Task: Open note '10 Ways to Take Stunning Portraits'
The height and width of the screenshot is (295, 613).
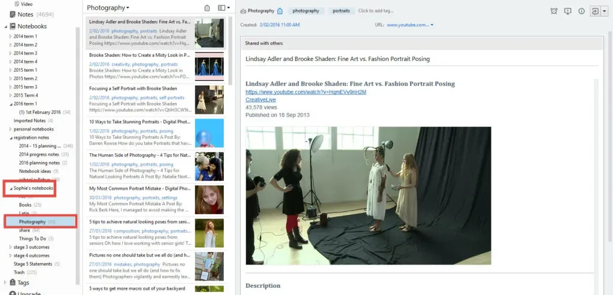Action: point(156,133)
